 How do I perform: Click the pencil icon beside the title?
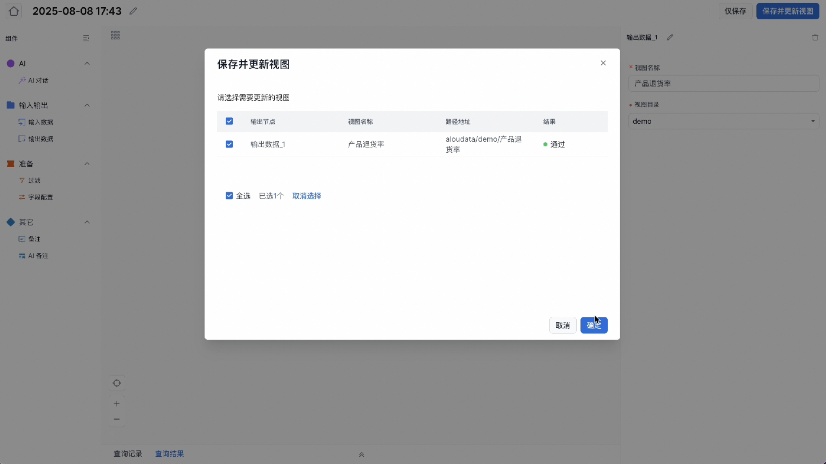(x=133, y=11)
